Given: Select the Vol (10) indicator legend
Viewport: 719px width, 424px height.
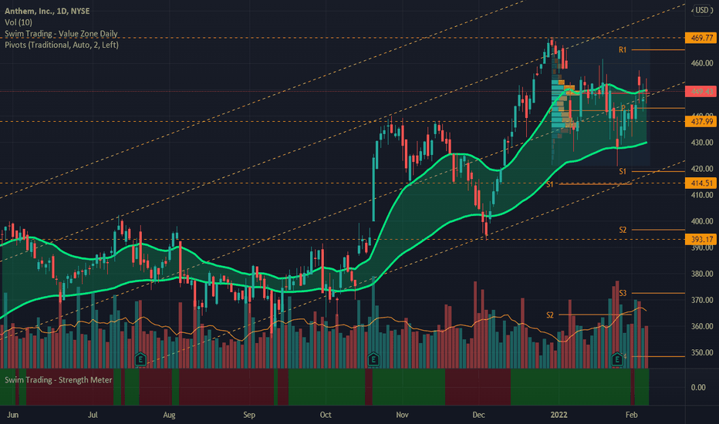Looking at the screenshot, I should (19, 22).
